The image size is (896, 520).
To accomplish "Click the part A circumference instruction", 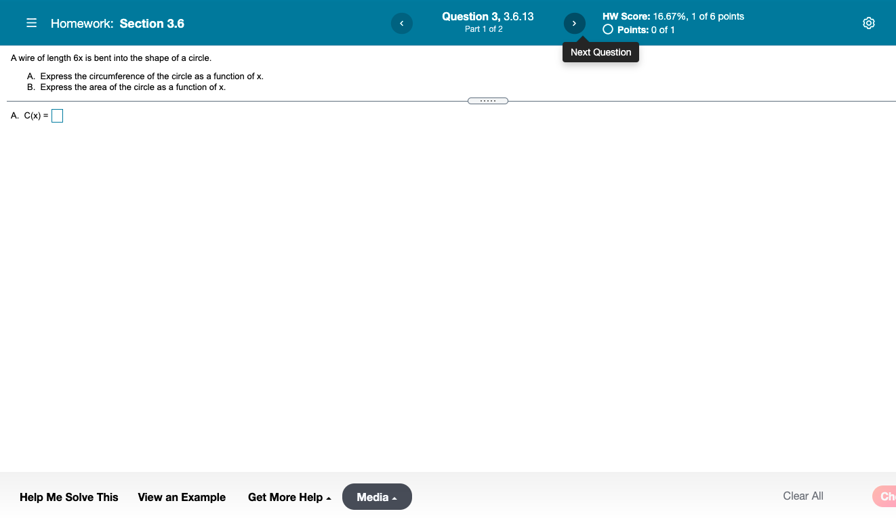I will tap(145, 77).
